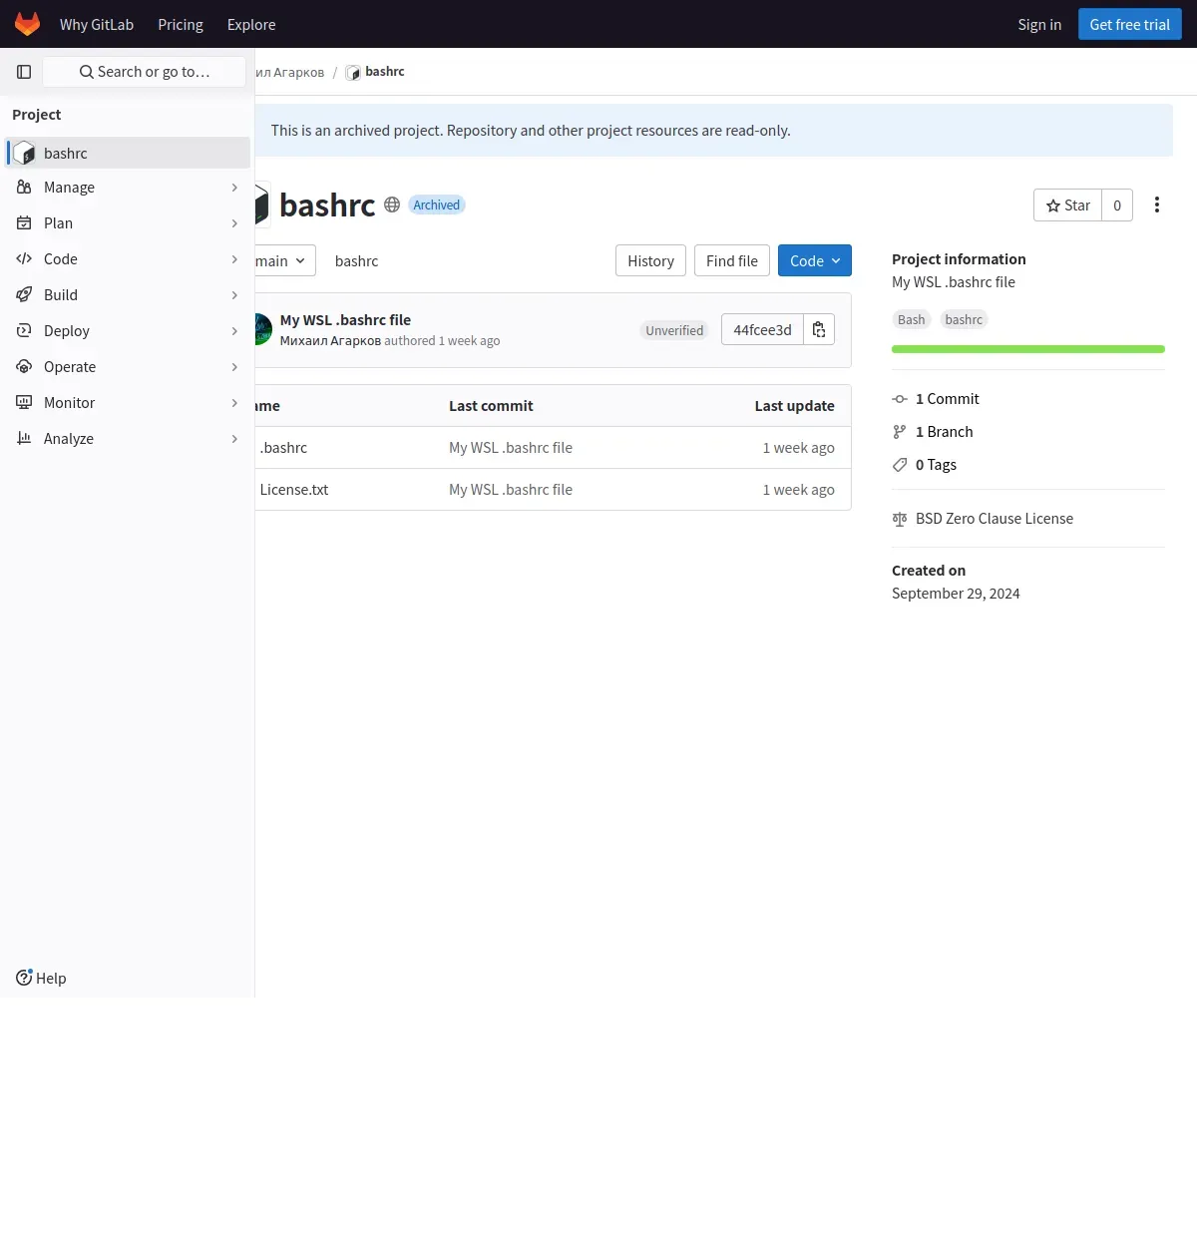Viewport: 1197px width, 1234px height.
Task: Expand the Plan section chevron
Action: (234, 223)
